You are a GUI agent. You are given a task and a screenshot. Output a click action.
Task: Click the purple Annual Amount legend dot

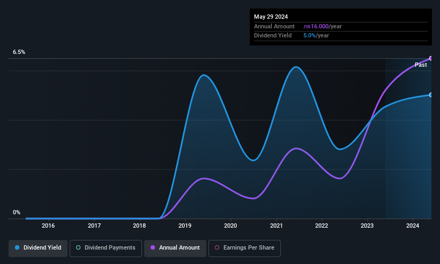click(153, 247)
